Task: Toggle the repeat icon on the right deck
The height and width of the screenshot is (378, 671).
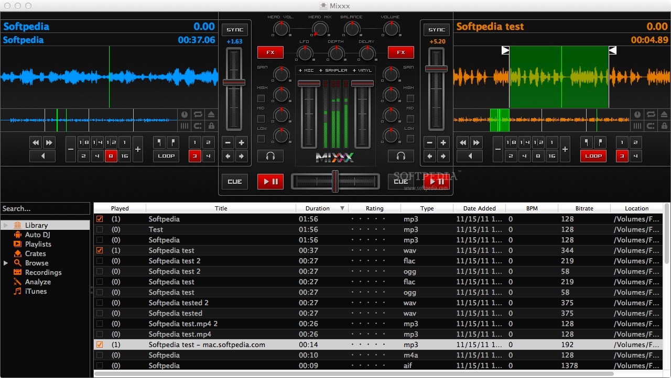Action: 651,114
